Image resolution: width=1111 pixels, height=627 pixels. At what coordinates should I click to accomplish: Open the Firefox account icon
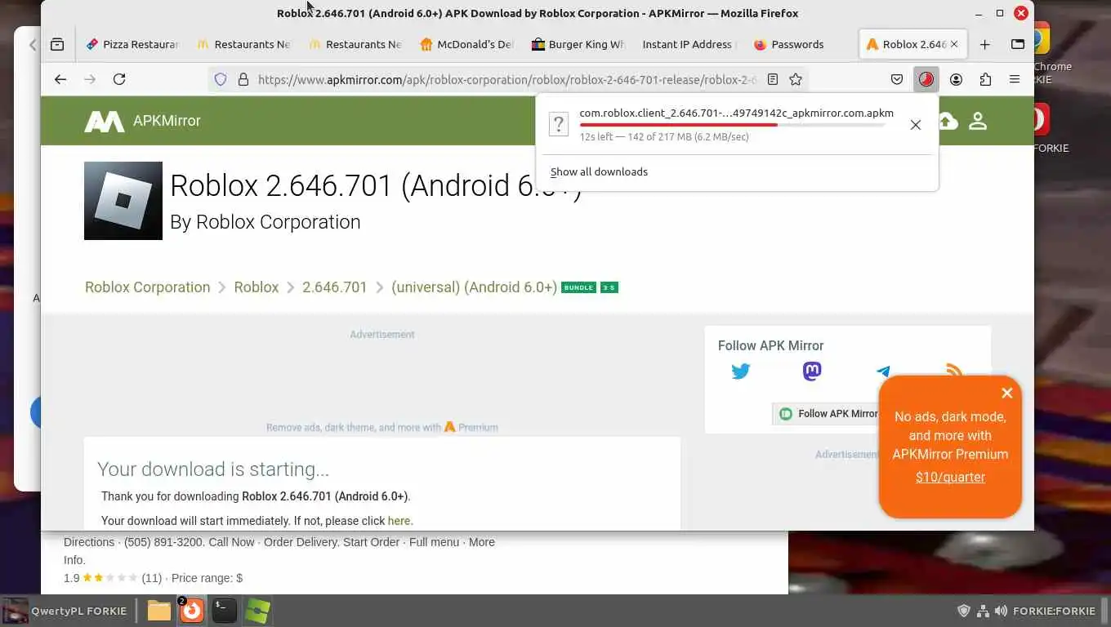click(956, 79)
